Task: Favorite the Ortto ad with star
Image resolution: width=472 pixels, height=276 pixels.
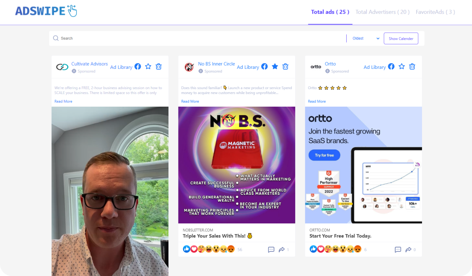Action: point(402,66)
